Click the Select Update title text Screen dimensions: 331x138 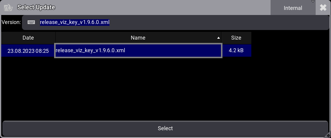36,7
